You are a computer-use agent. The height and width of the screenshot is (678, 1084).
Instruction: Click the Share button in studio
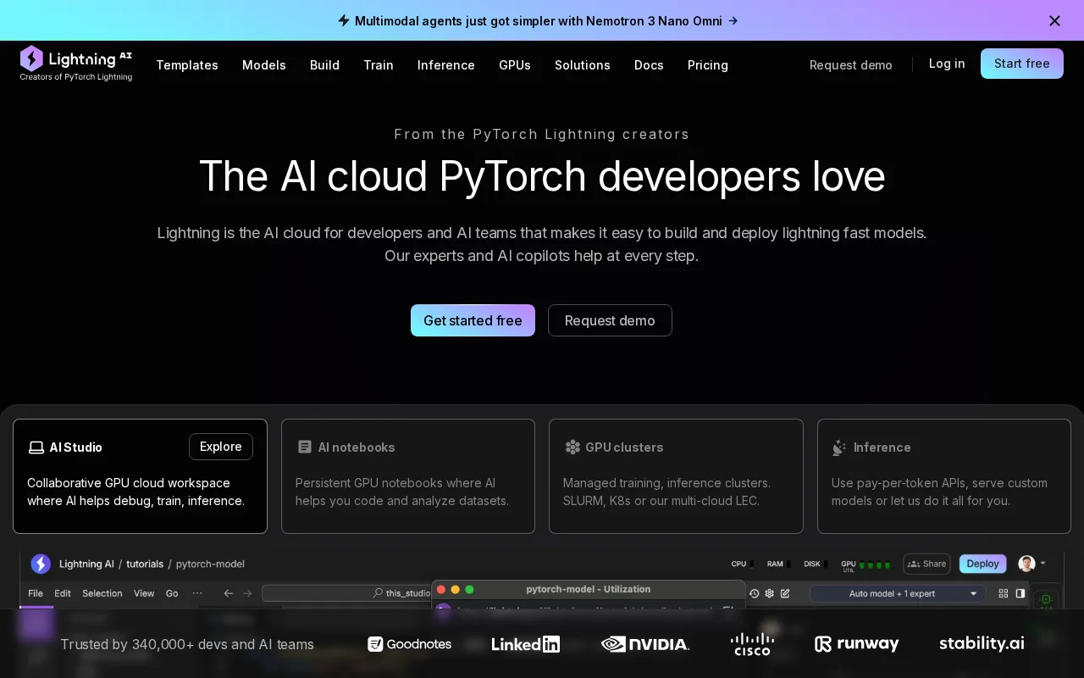tap(926, 564)
